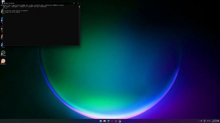Open File Explorer from the taskbar
The height and width of the screenshot is (123, 220).
click(x=104, y=121)
